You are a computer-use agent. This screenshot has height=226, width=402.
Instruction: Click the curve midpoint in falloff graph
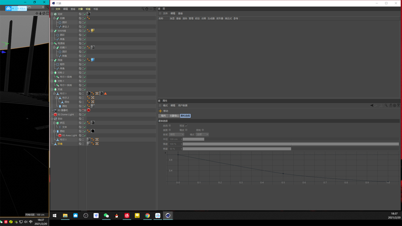(283, 173)
